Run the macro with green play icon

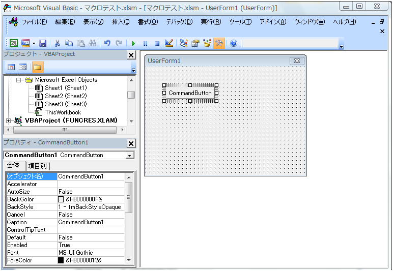tap(133, 44)
